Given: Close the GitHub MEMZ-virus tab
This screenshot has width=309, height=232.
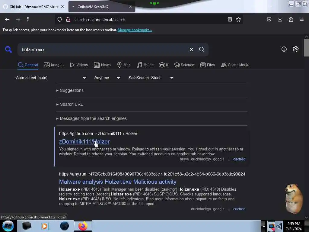Looking at the screenshot, I should point(62,7).
